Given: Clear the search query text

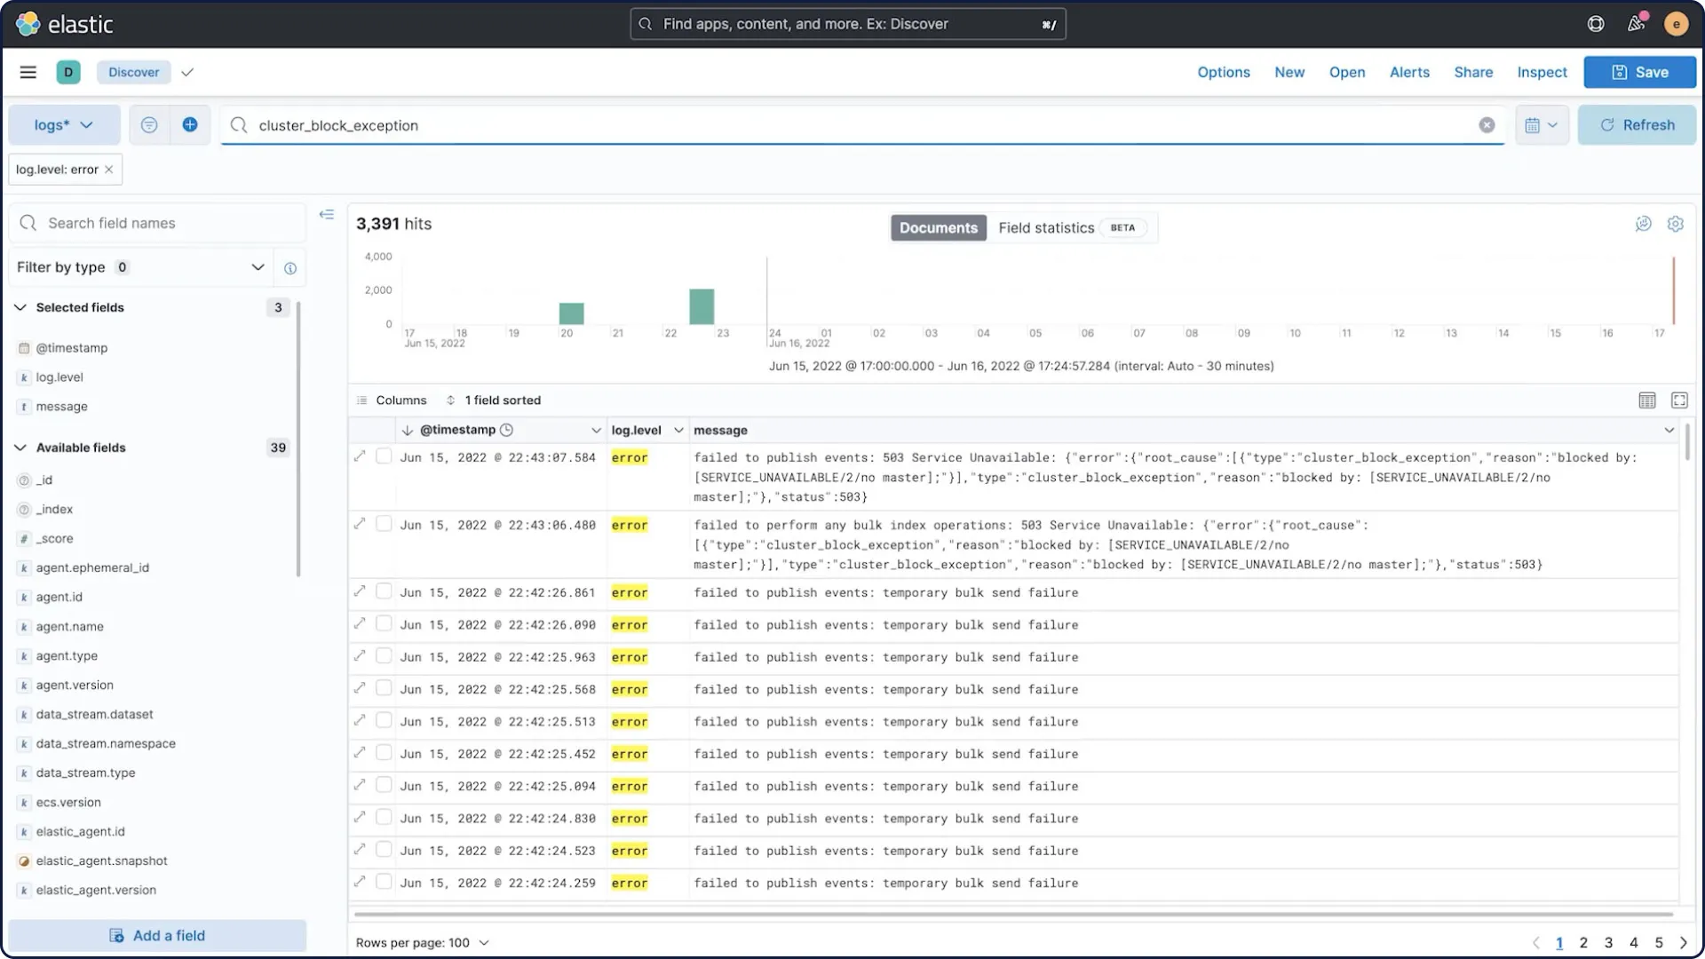Looking at the screenshot, I should point(1487,125).
